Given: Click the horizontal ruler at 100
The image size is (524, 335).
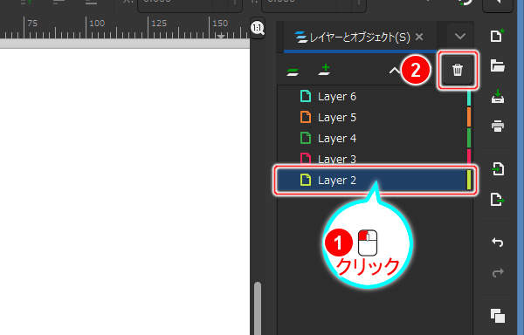Looking at the screenshot, I should click(97, 24).
